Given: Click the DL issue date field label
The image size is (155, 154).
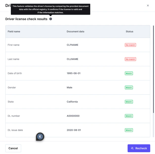Looking at the screenshot, I should point(15,130).
